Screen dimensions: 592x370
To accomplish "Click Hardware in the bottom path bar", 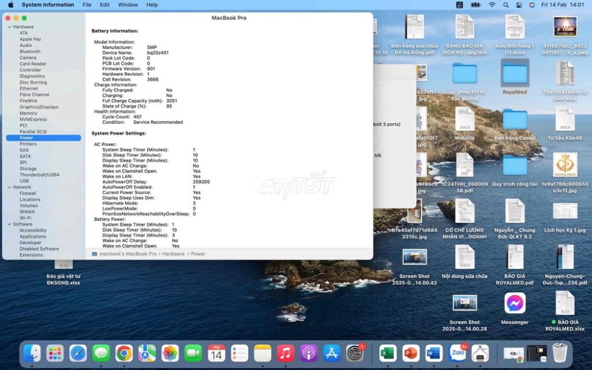I will (173, 254).
